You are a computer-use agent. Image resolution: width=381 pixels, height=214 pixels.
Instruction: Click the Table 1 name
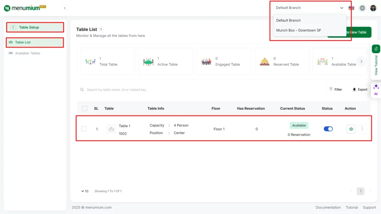coord(124,126)
